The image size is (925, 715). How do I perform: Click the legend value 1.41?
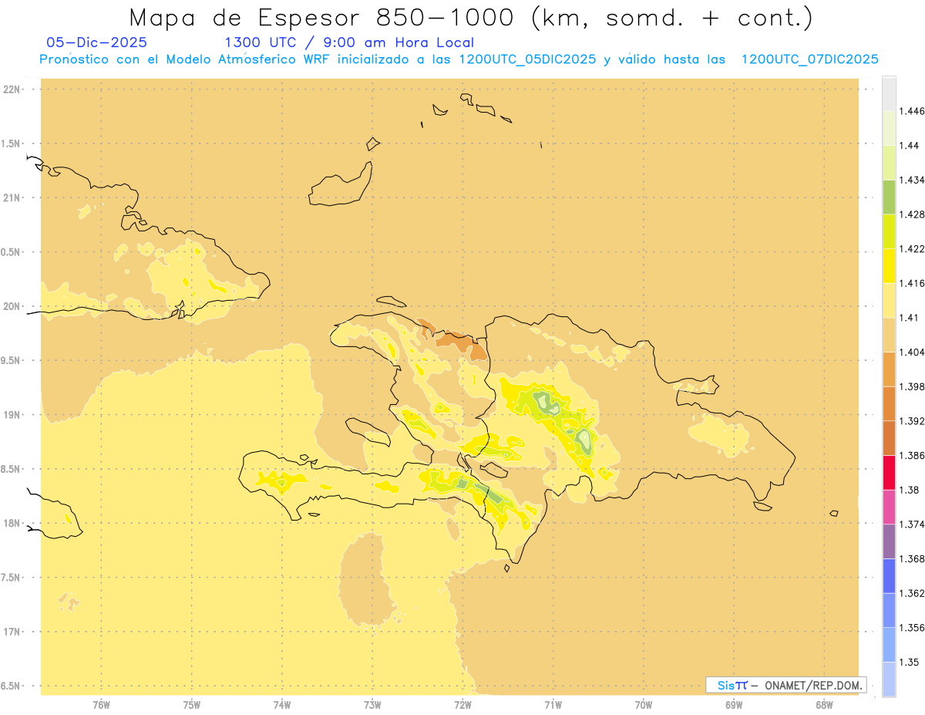[x=910, y=318]
